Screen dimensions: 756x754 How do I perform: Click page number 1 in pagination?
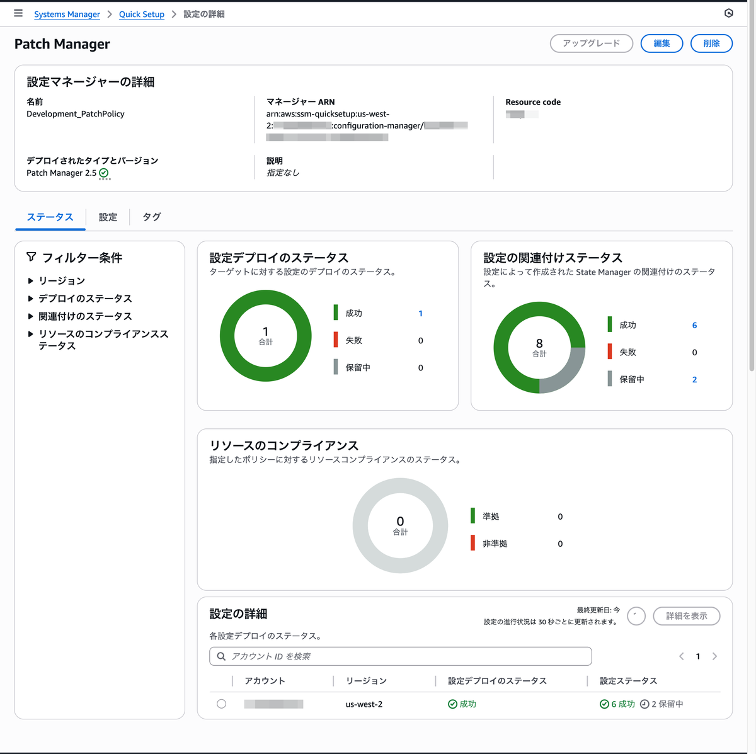697,656
